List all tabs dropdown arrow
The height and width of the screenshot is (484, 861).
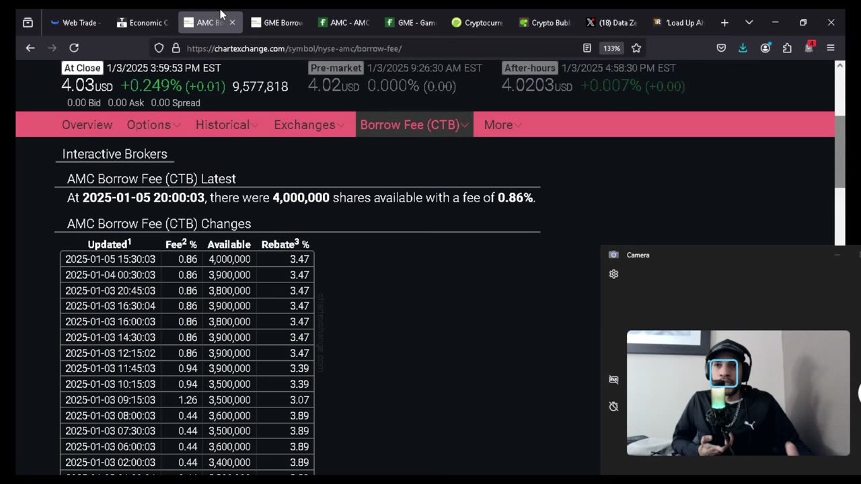tap(749, 23)
